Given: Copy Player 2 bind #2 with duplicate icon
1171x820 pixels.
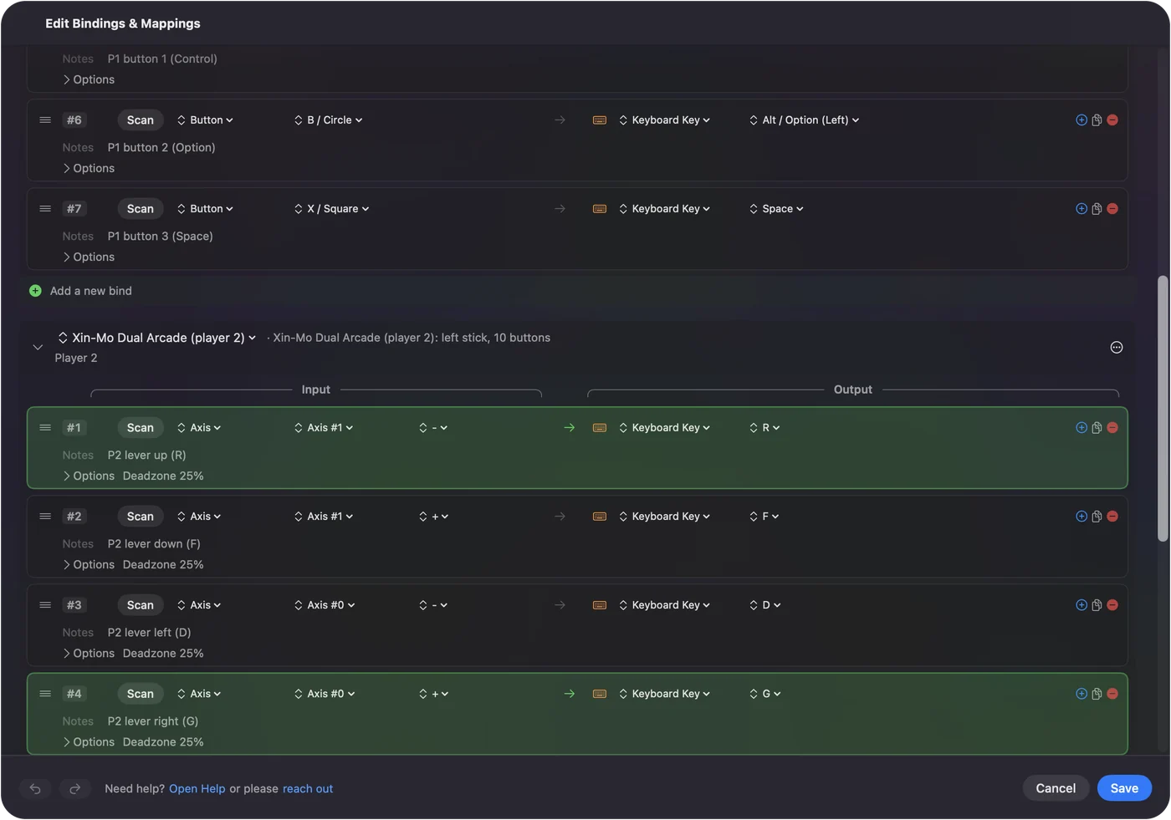Looking at the screenshot, I should [1097, 517].
